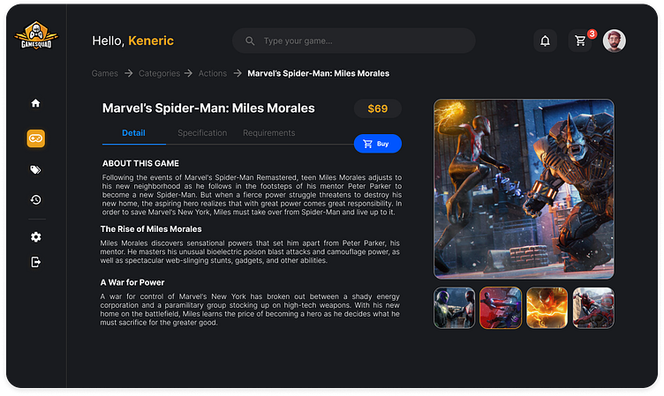Open the price tags sidebar icon
The image size is (664, 396).
(35, 169)
